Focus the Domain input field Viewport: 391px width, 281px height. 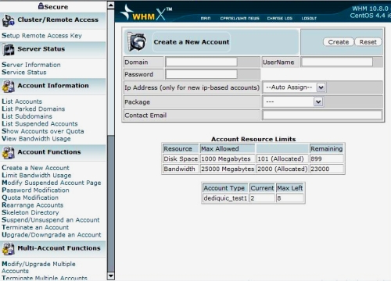pyautogui.click(x=201, y=62)
